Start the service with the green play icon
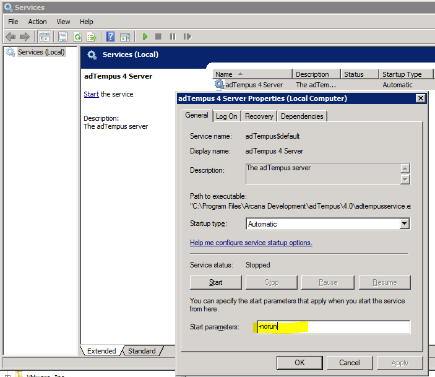The width and height of the screenshot is (435, 377). click(145, 37)
